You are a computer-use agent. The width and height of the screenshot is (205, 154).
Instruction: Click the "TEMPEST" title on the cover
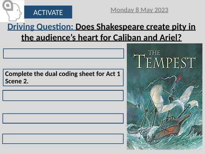164,62
